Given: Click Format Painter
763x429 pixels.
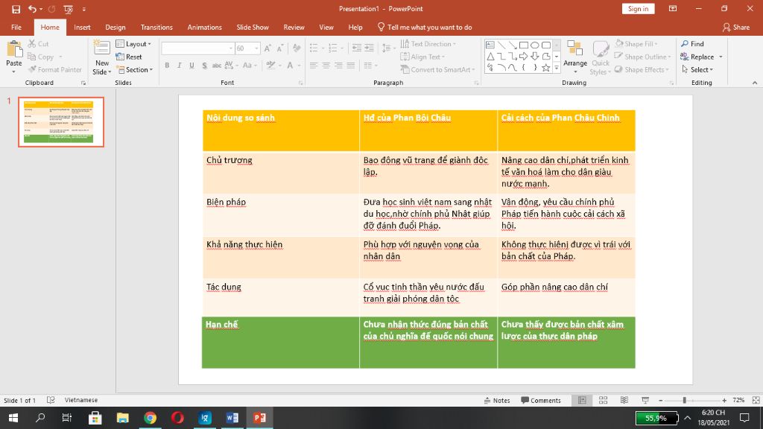Looking at the screenshot, I should [55, 69].
